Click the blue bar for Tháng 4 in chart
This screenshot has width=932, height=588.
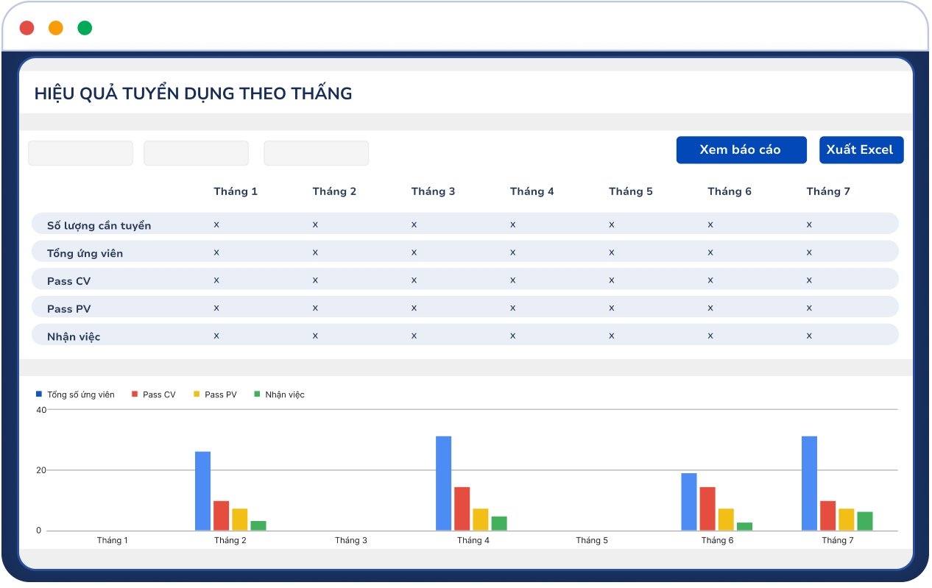[443, 483]
